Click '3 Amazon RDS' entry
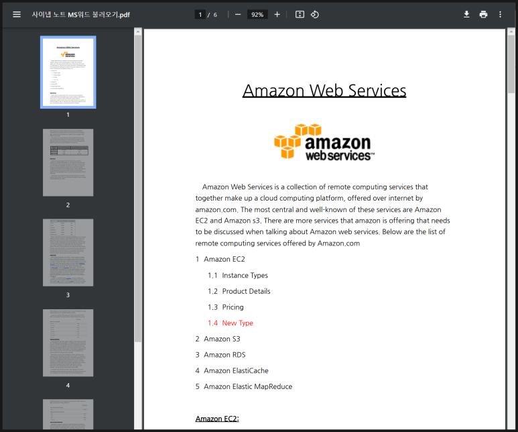Screen dimensions: 518x432 [220, 355]
